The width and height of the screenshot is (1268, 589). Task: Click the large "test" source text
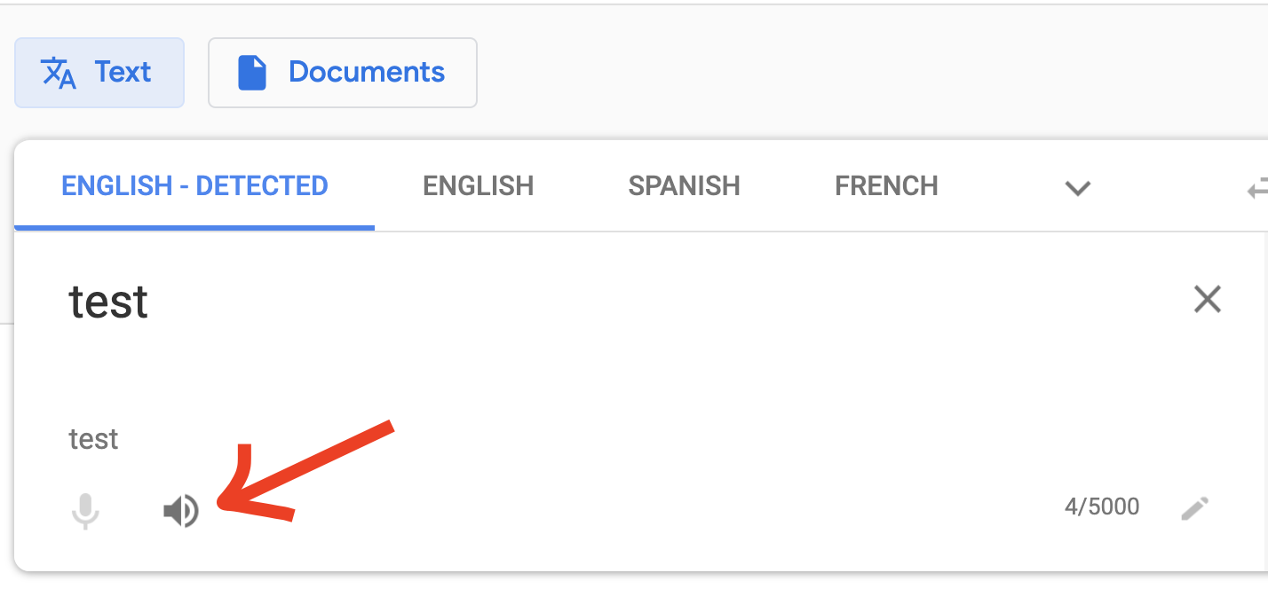pos(108,302)
